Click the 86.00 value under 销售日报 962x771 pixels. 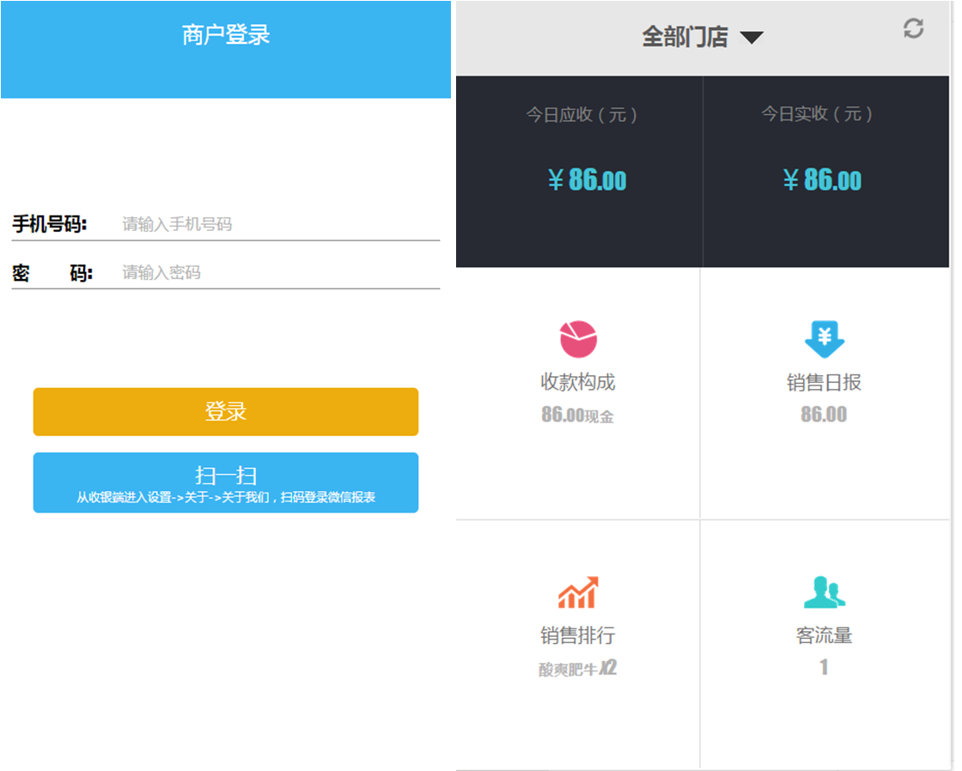pyautogui.click(x=824, y=415)
